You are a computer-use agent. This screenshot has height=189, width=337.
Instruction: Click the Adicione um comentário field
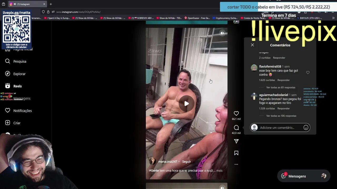280,128
